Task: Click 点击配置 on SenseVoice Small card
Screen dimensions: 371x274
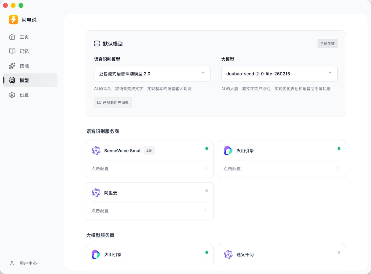Action: click(100, 169)
